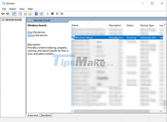Click the Refresh toolbar icon
The image size is (167, 122).
[25, 14]
